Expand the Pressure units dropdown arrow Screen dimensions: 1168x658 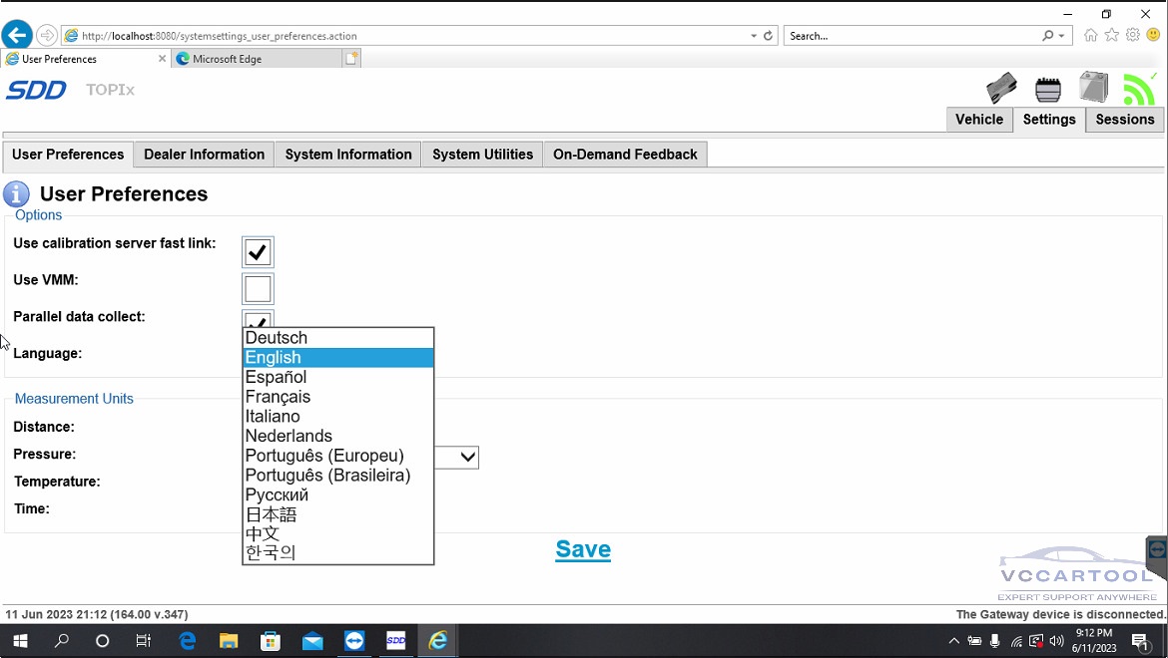coord(467,457)
